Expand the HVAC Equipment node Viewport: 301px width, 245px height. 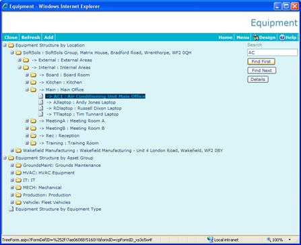12,173
